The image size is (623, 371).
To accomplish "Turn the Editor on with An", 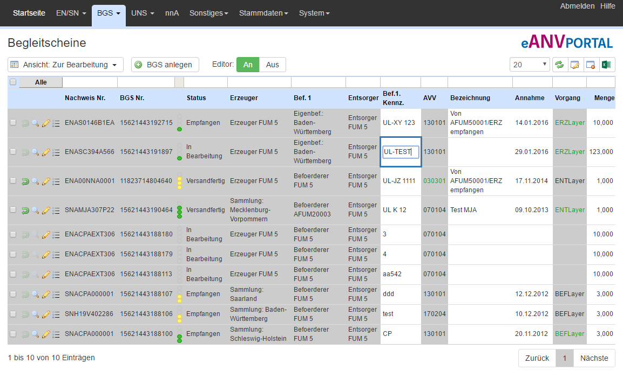I will [248, 65].
